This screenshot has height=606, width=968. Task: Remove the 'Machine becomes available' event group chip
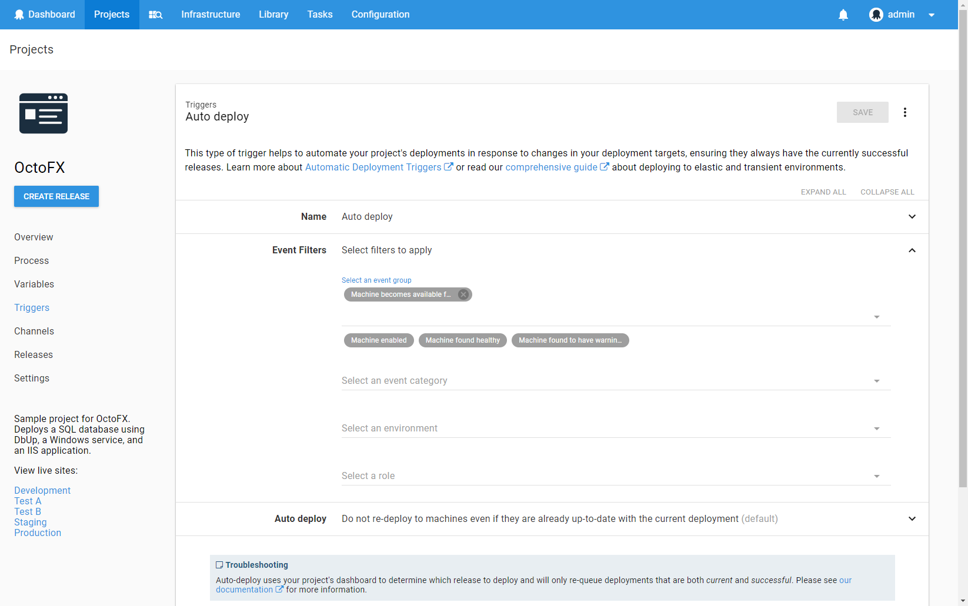point(463,294)
